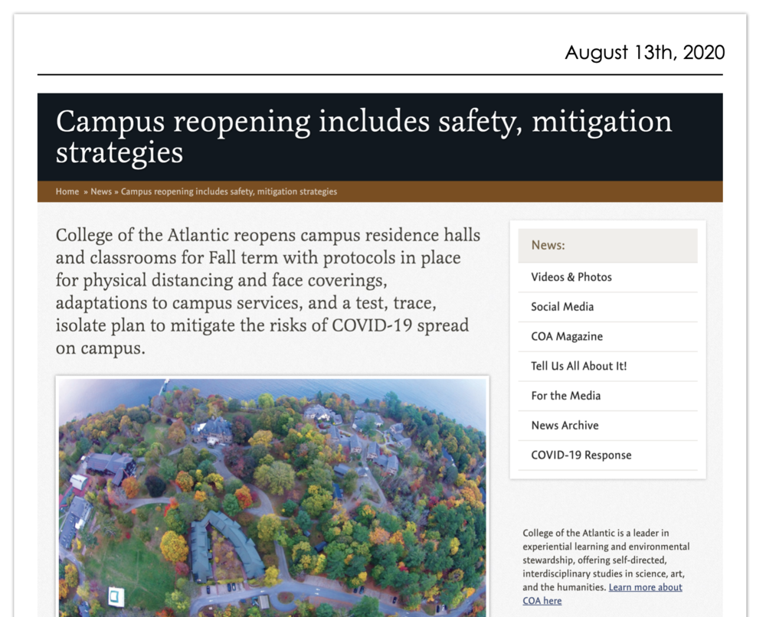Click the August 13th, 2020 date text
766x617 pixels.
[644, 53]
